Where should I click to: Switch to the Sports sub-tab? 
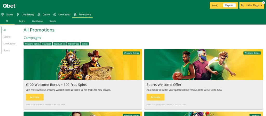tap(52, 21)
